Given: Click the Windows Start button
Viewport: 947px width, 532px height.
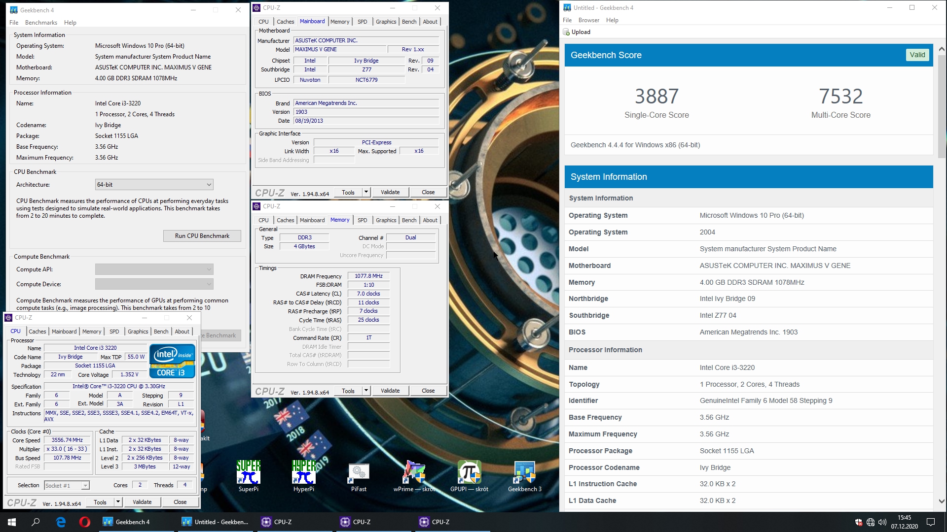Looking at the screenshot, I should click(x=12, y=522).
